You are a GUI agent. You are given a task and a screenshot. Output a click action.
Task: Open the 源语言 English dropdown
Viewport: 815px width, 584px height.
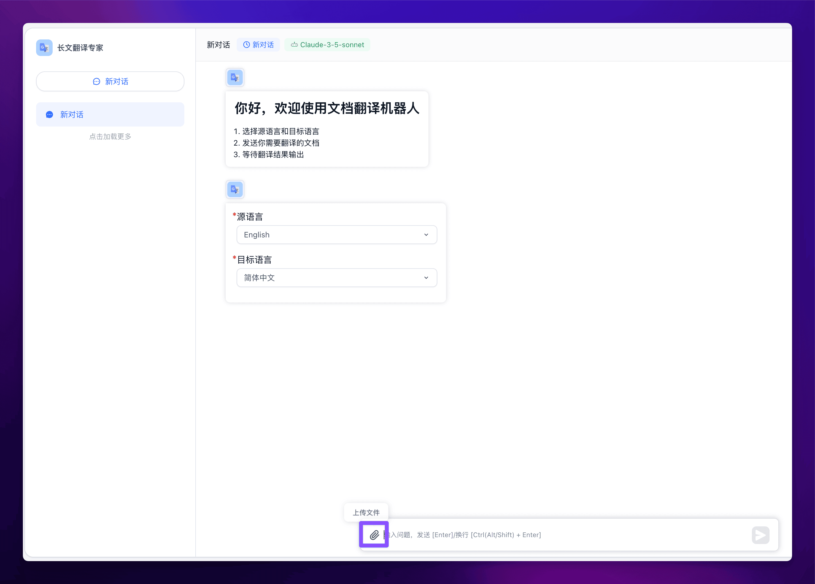click(x=336, y=235)
